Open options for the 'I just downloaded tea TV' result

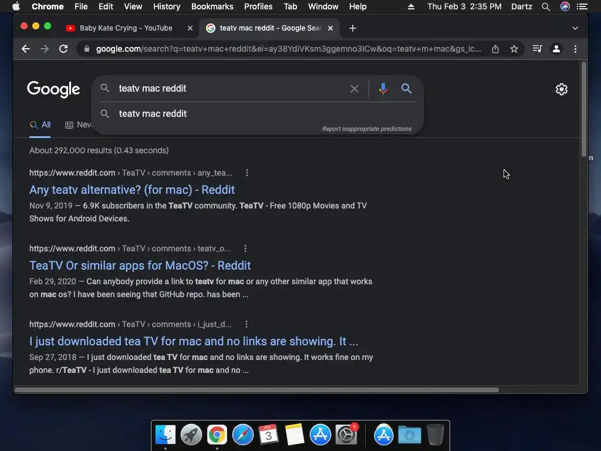[x=246, y=324]
